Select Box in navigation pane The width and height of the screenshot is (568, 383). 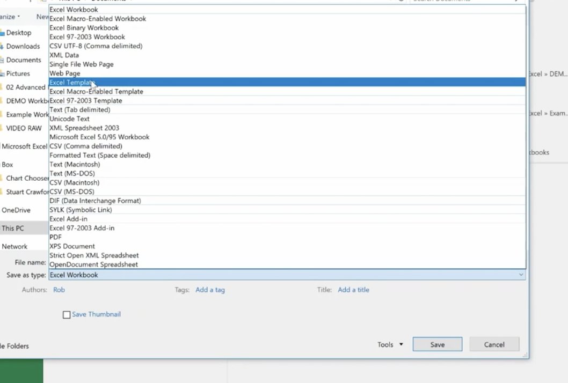7,164
